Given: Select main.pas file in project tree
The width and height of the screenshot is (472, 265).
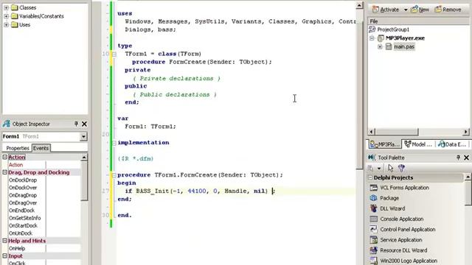Looking at the screenshot, I should tap(404, 47).
